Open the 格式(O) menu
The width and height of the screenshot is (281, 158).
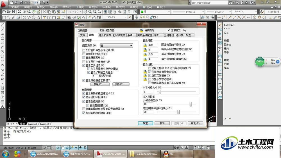(67, 7)
